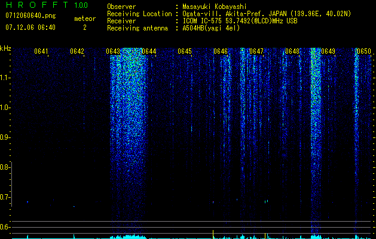Click the A504HB(yagi 4el) antenna text
The height and width of the screenshot is (239, 376).
(x=211, y=28)
